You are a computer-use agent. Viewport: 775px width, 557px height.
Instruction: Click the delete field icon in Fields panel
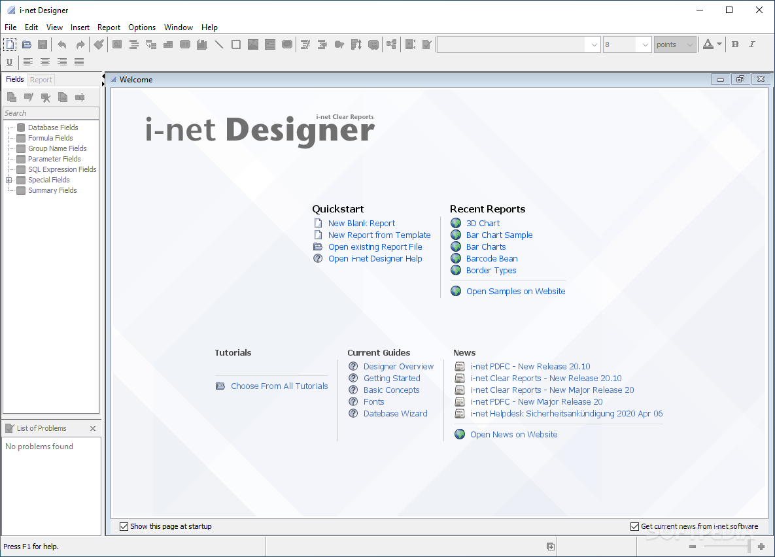[x=46, y=97]
